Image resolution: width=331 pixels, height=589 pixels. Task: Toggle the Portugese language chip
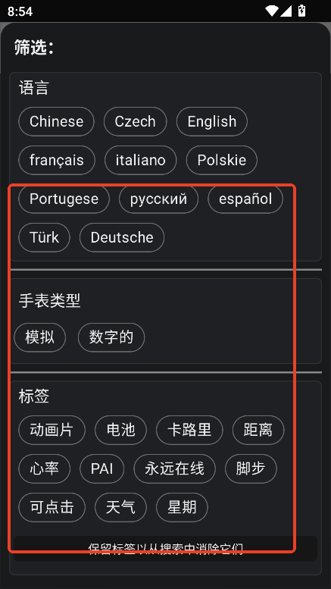tap(64, 199)
